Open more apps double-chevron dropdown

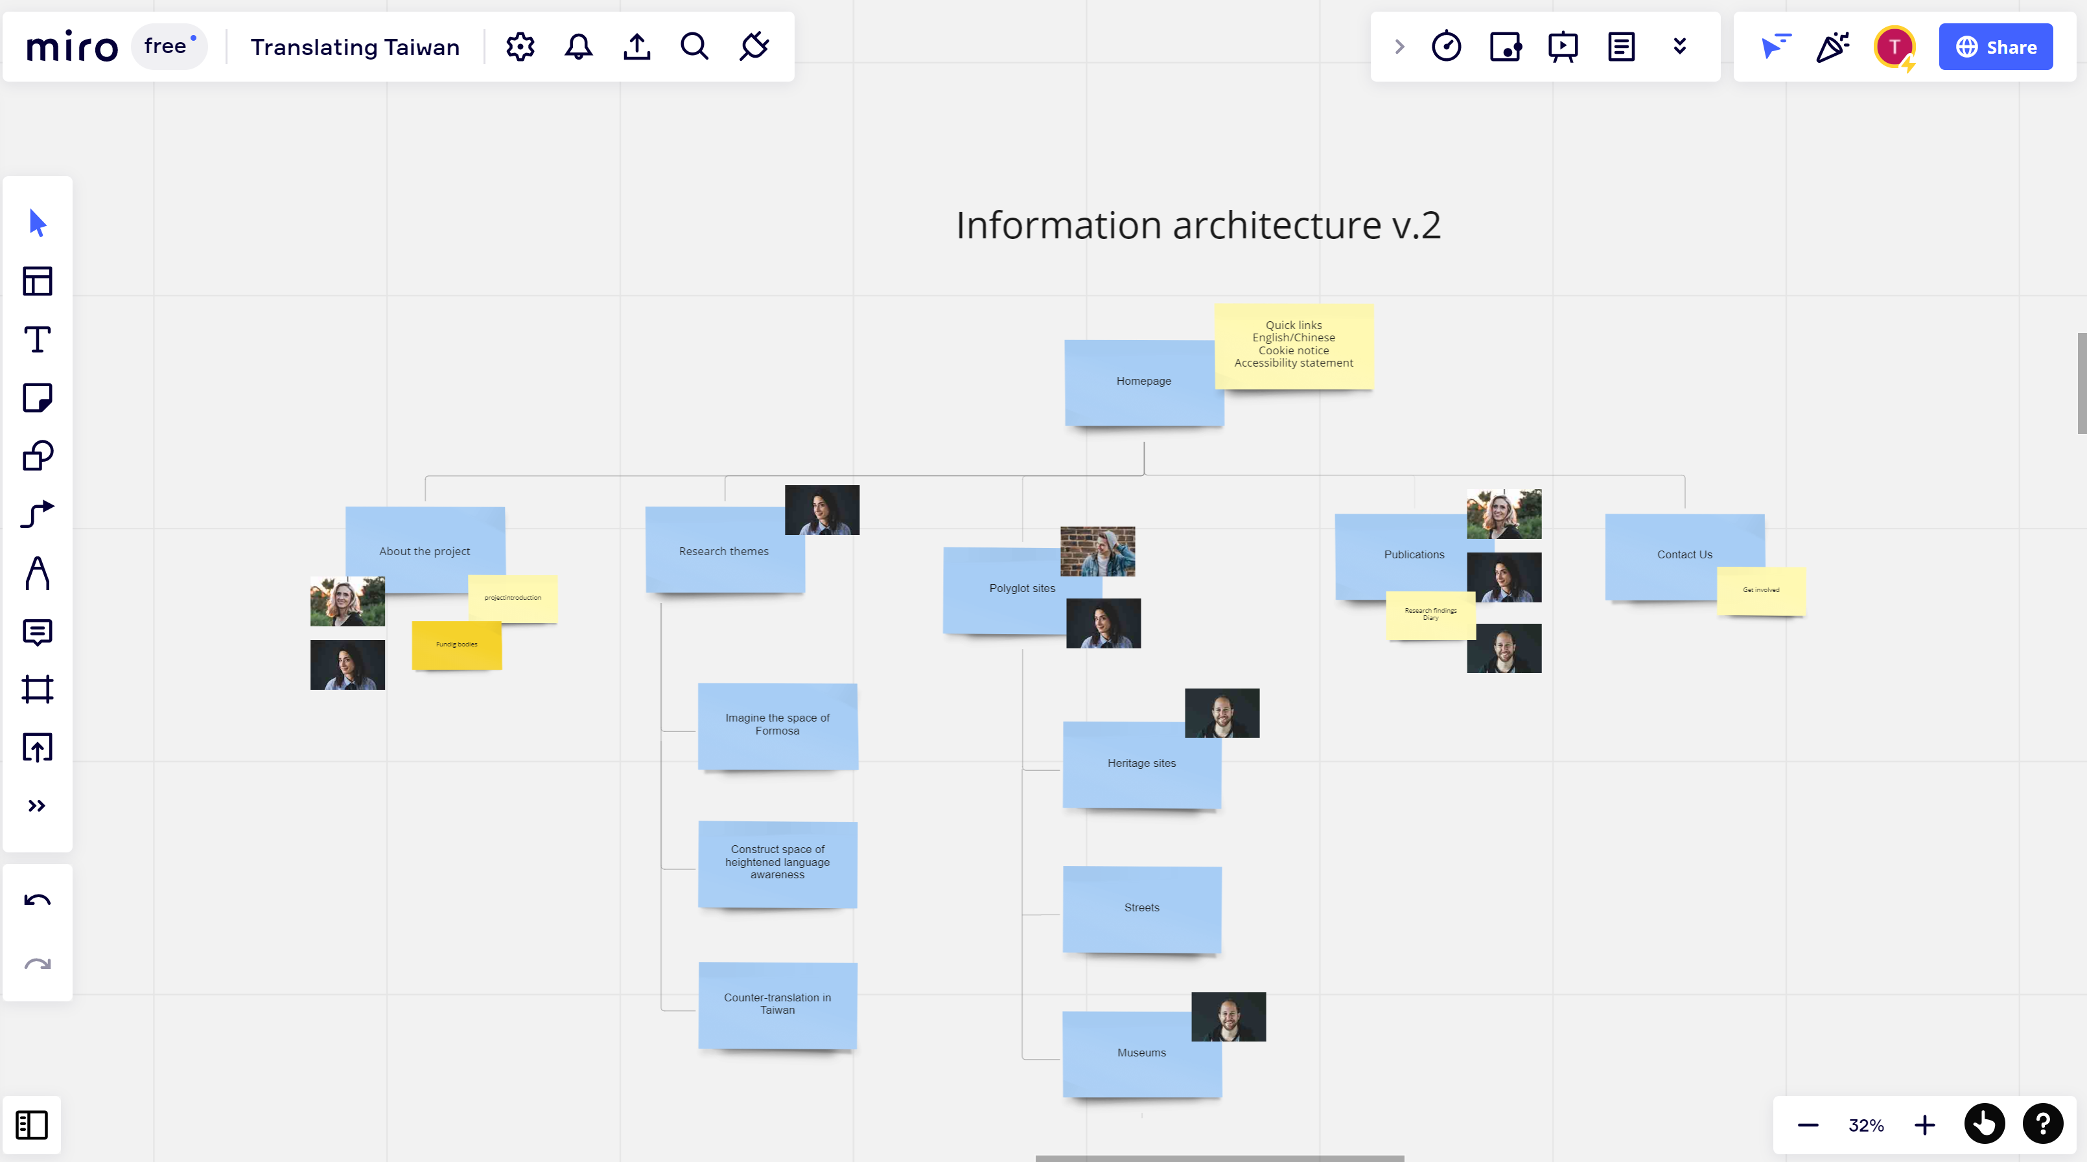[x=1679, y=47]
